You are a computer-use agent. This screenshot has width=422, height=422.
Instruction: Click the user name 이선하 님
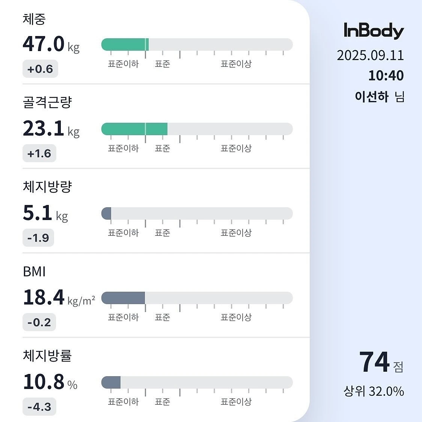click(380, 96)
